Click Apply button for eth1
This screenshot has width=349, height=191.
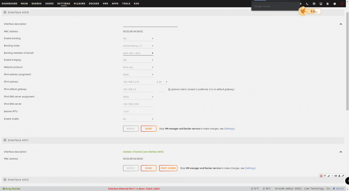click(x=131, y=168)
